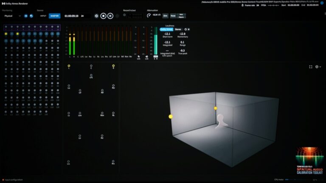326x183 pixels.
Task: Click the -9.3 True peak value
Action: pos(183,51)
